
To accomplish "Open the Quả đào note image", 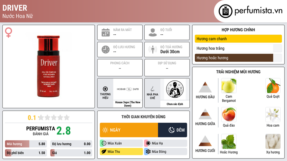I will click(229, 114).
